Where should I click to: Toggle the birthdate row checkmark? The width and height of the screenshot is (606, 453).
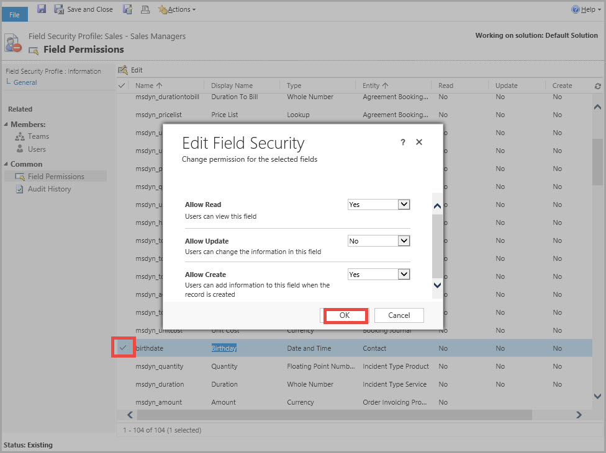(x=123, y=348)
